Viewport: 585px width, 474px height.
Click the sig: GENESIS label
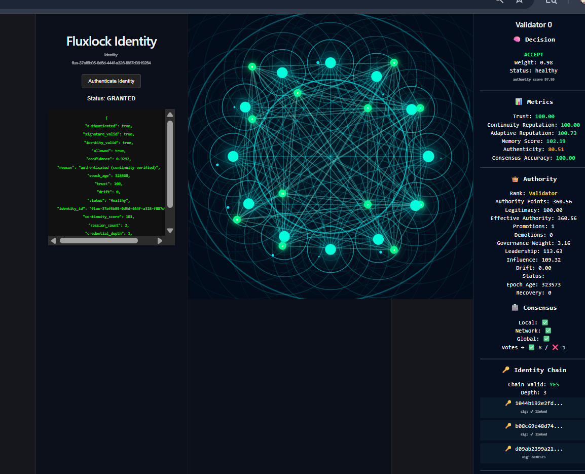click(x=533, y=457)
